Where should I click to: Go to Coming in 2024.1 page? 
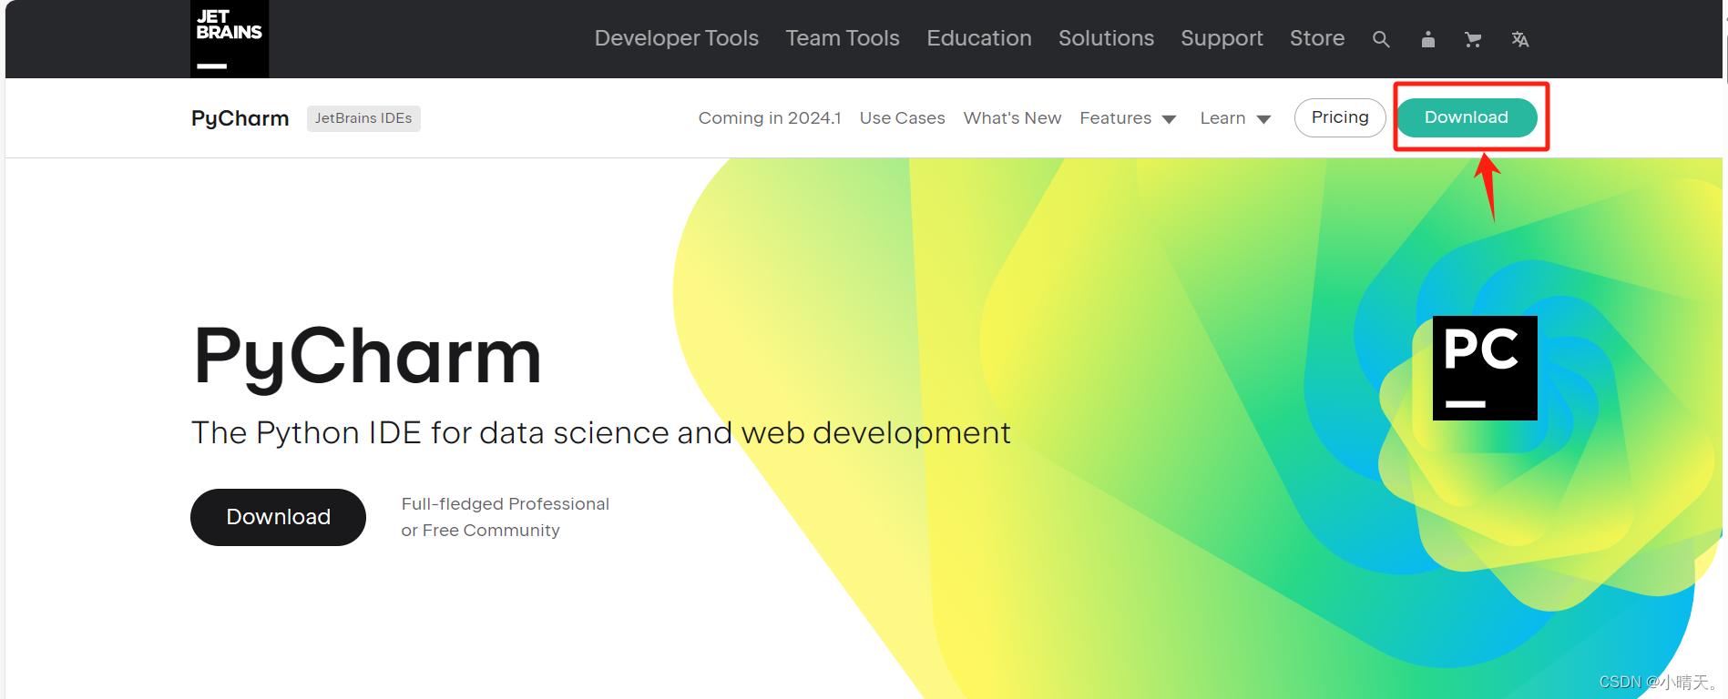770,118
